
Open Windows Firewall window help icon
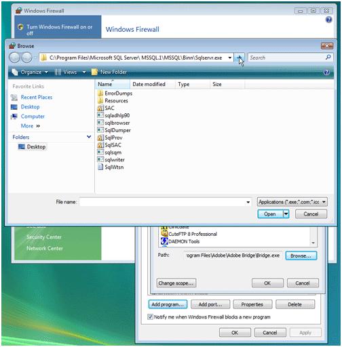click(328, 20)
